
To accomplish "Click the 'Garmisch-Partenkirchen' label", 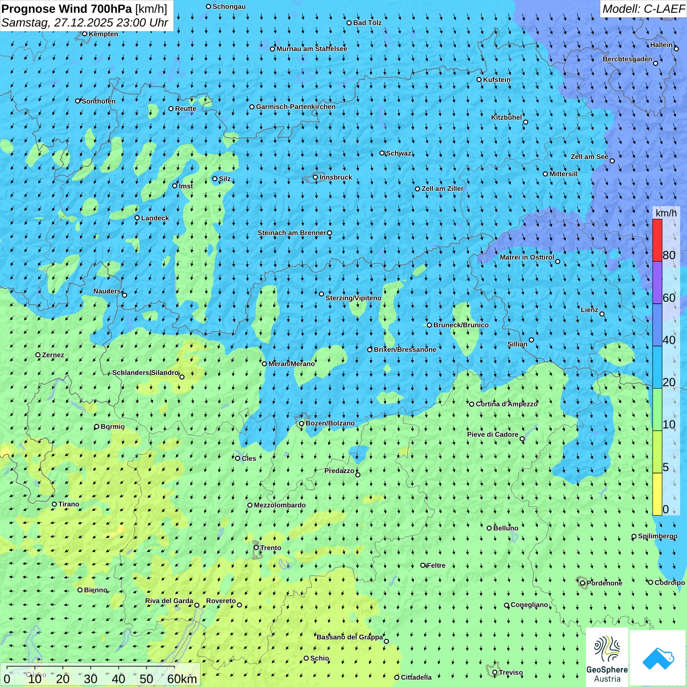I will coord(296,106).
